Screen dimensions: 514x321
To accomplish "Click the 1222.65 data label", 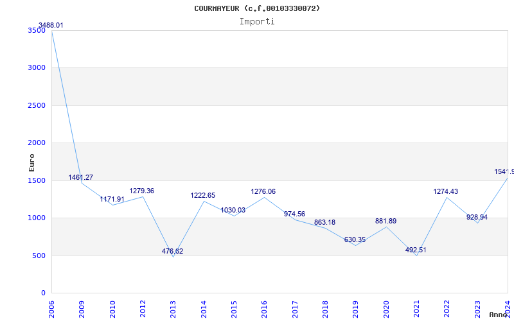I will pyautogui.click(x=202, y=195).
